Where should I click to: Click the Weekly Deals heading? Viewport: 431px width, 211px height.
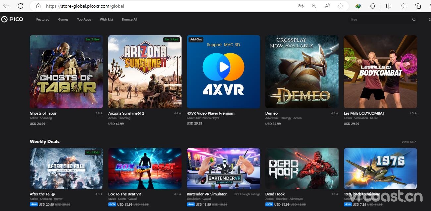pyautogui.click(x=45, y=141)
